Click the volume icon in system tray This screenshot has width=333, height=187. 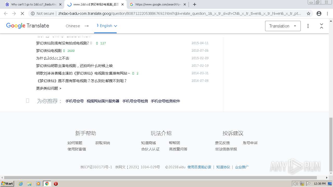296,184
